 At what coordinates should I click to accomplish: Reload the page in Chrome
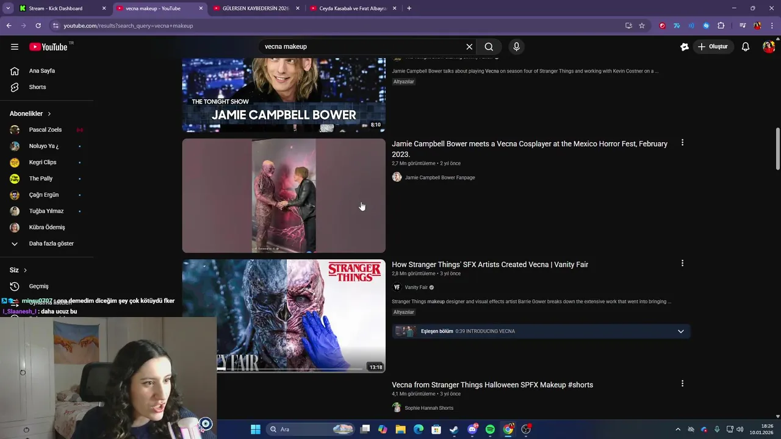coord(38,26)
